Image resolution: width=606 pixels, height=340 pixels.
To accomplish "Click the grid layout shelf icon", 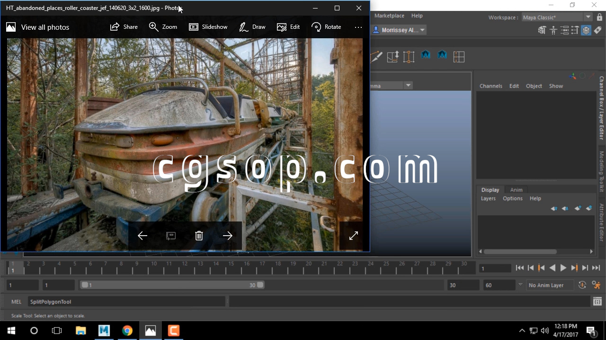I will 459,57.
